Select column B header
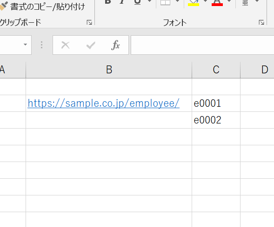Viewport: 274px width, 227px height. coord(109,70)
